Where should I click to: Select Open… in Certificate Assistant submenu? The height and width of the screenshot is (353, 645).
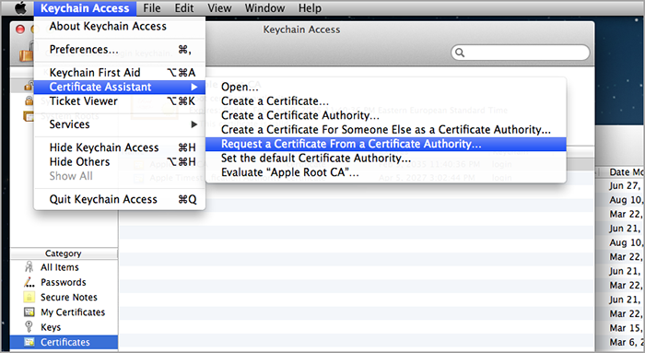[x=386, y=87]
